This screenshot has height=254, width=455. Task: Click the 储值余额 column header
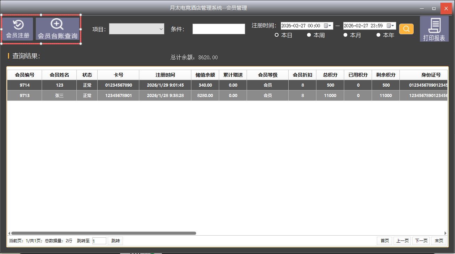coord(205,75)
